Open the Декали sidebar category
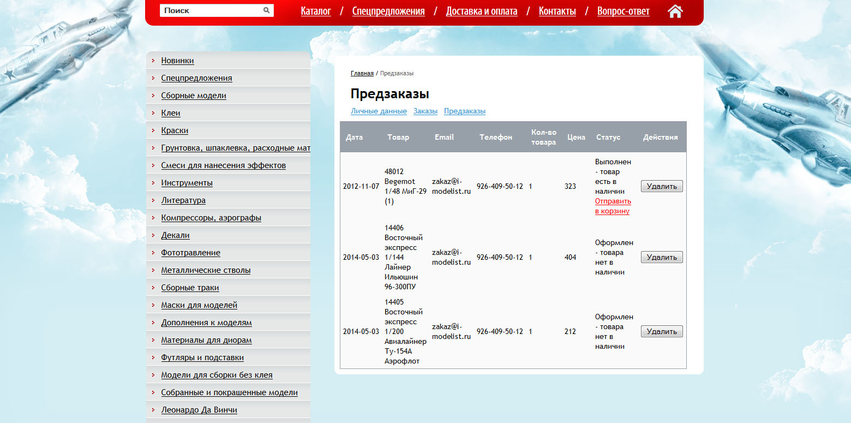Image resolution: width=851 pixels, height=423 pixels. coord(175,235)
